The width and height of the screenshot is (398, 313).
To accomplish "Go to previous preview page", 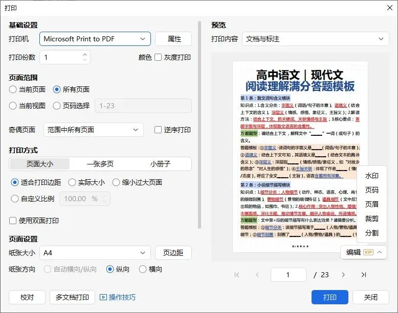I will tap(257, 275).
